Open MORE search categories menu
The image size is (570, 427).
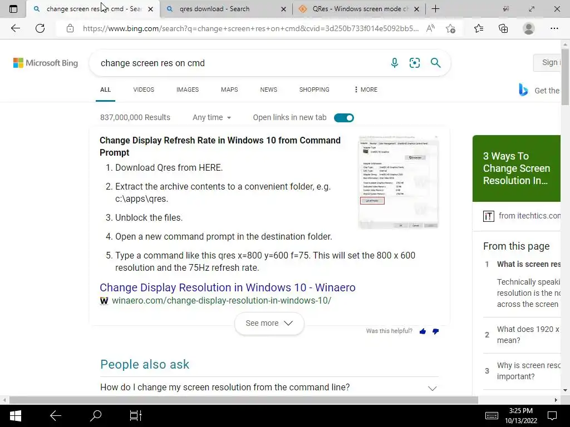[366, 90]
